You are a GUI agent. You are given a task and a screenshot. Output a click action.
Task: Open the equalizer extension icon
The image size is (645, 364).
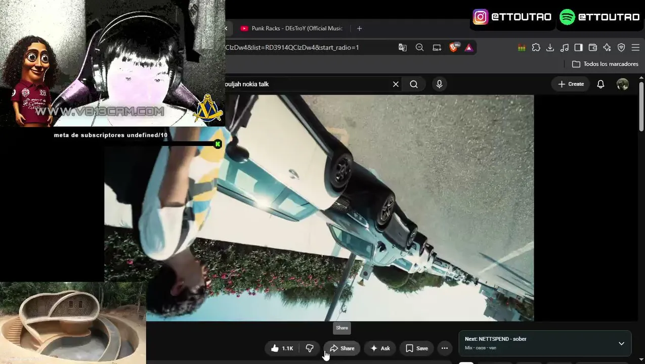pos(522,48)
